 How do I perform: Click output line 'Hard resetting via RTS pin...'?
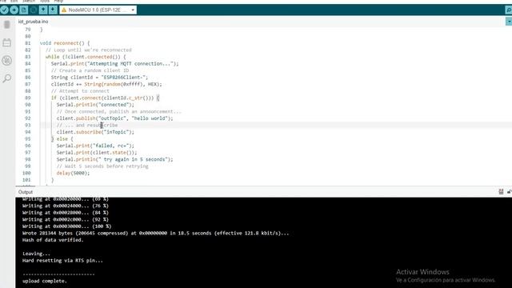pyautogui.click(x=62, y=261)
